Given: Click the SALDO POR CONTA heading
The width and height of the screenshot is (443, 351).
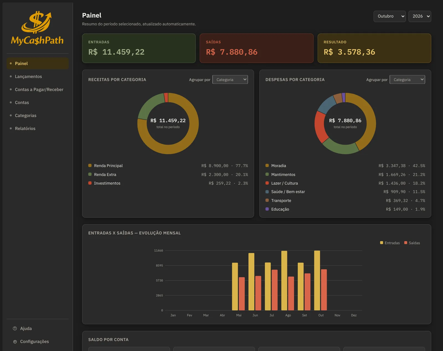Looking at the screenshot, I should (x=108, y=340).
